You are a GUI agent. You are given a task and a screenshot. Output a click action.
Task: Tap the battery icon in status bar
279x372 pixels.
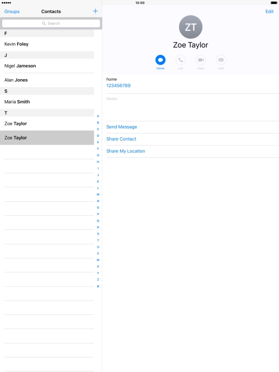(274, 3)
